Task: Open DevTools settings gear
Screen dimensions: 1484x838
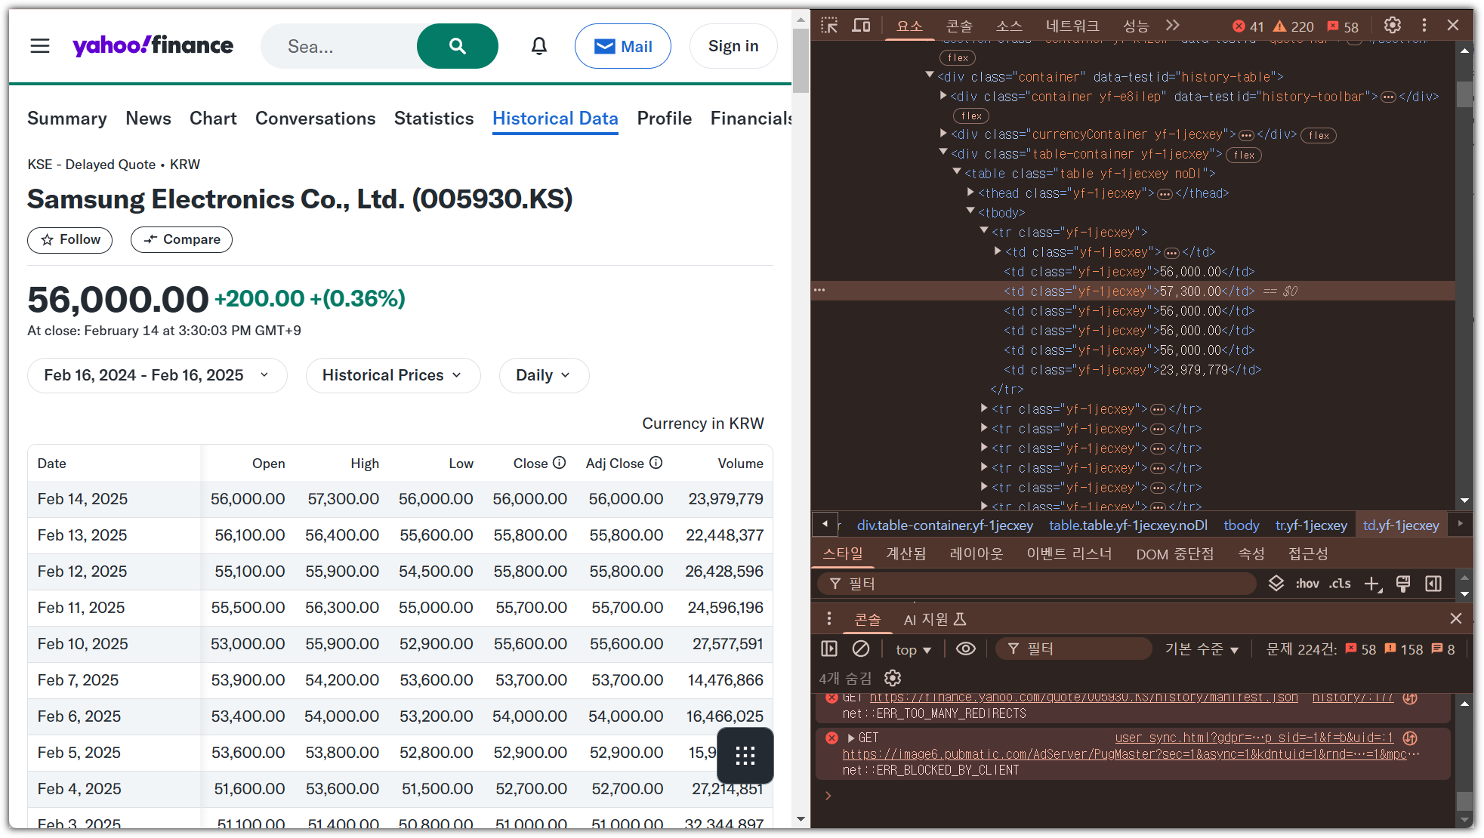Action: point(1393,26)
